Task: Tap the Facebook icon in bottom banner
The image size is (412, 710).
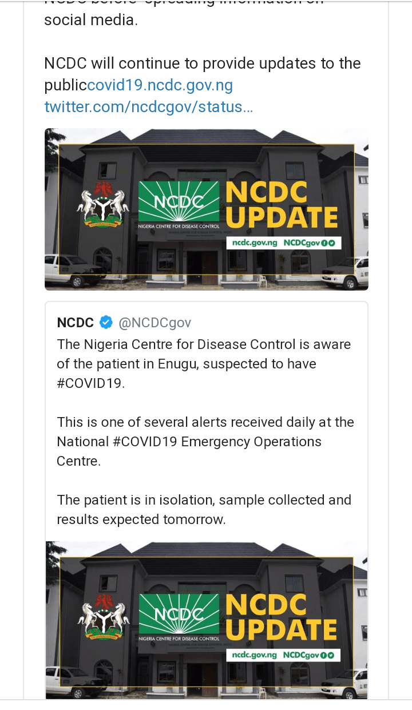Action: pyautogui.click(x=323, y=655)
